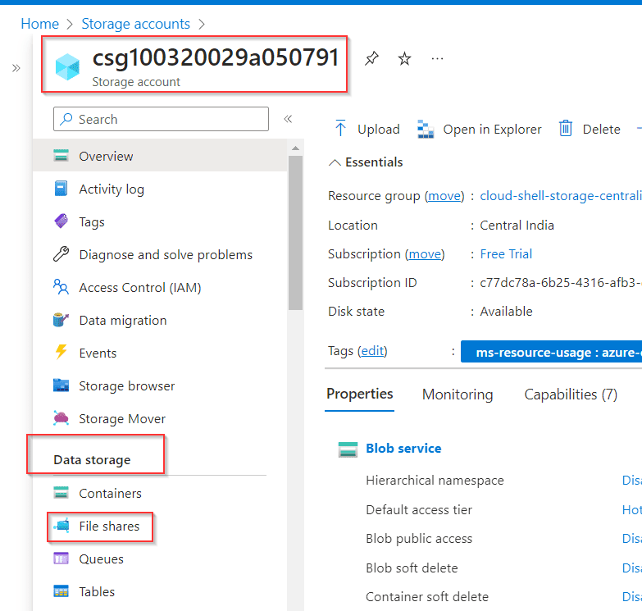This screenshot has width=642, height=611.
Task: Go to Home breadcrumb
Action: (39, 24)
